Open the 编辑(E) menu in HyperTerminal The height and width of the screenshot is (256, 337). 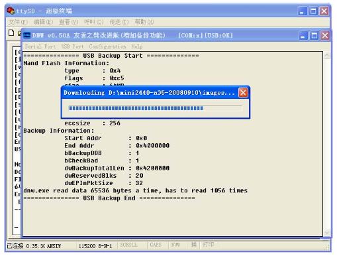point(43,22)
